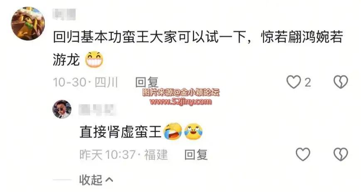Like the reply from Fujian user
The image size is (361, 192).
303,154
